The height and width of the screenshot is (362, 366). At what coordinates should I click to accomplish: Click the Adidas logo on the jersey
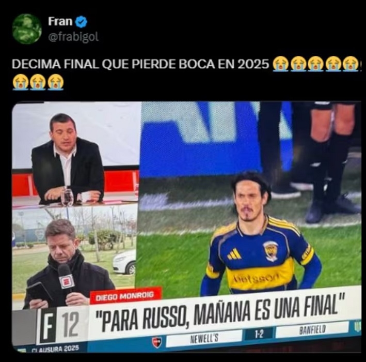[234, 254]
